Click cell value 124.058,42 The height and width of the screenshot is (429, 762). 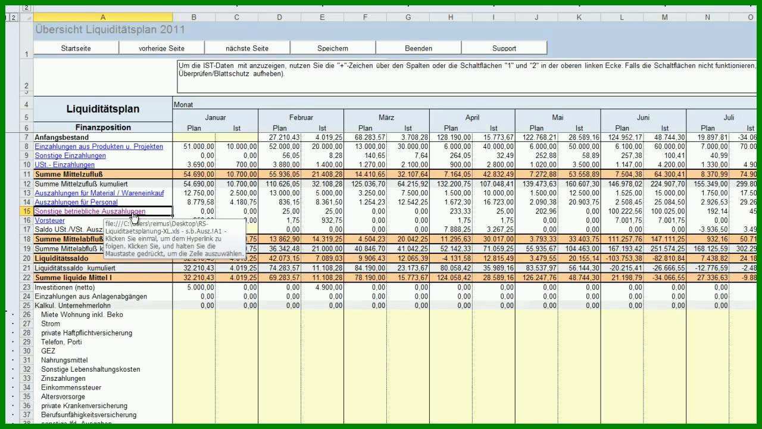(x=451, y=278)
